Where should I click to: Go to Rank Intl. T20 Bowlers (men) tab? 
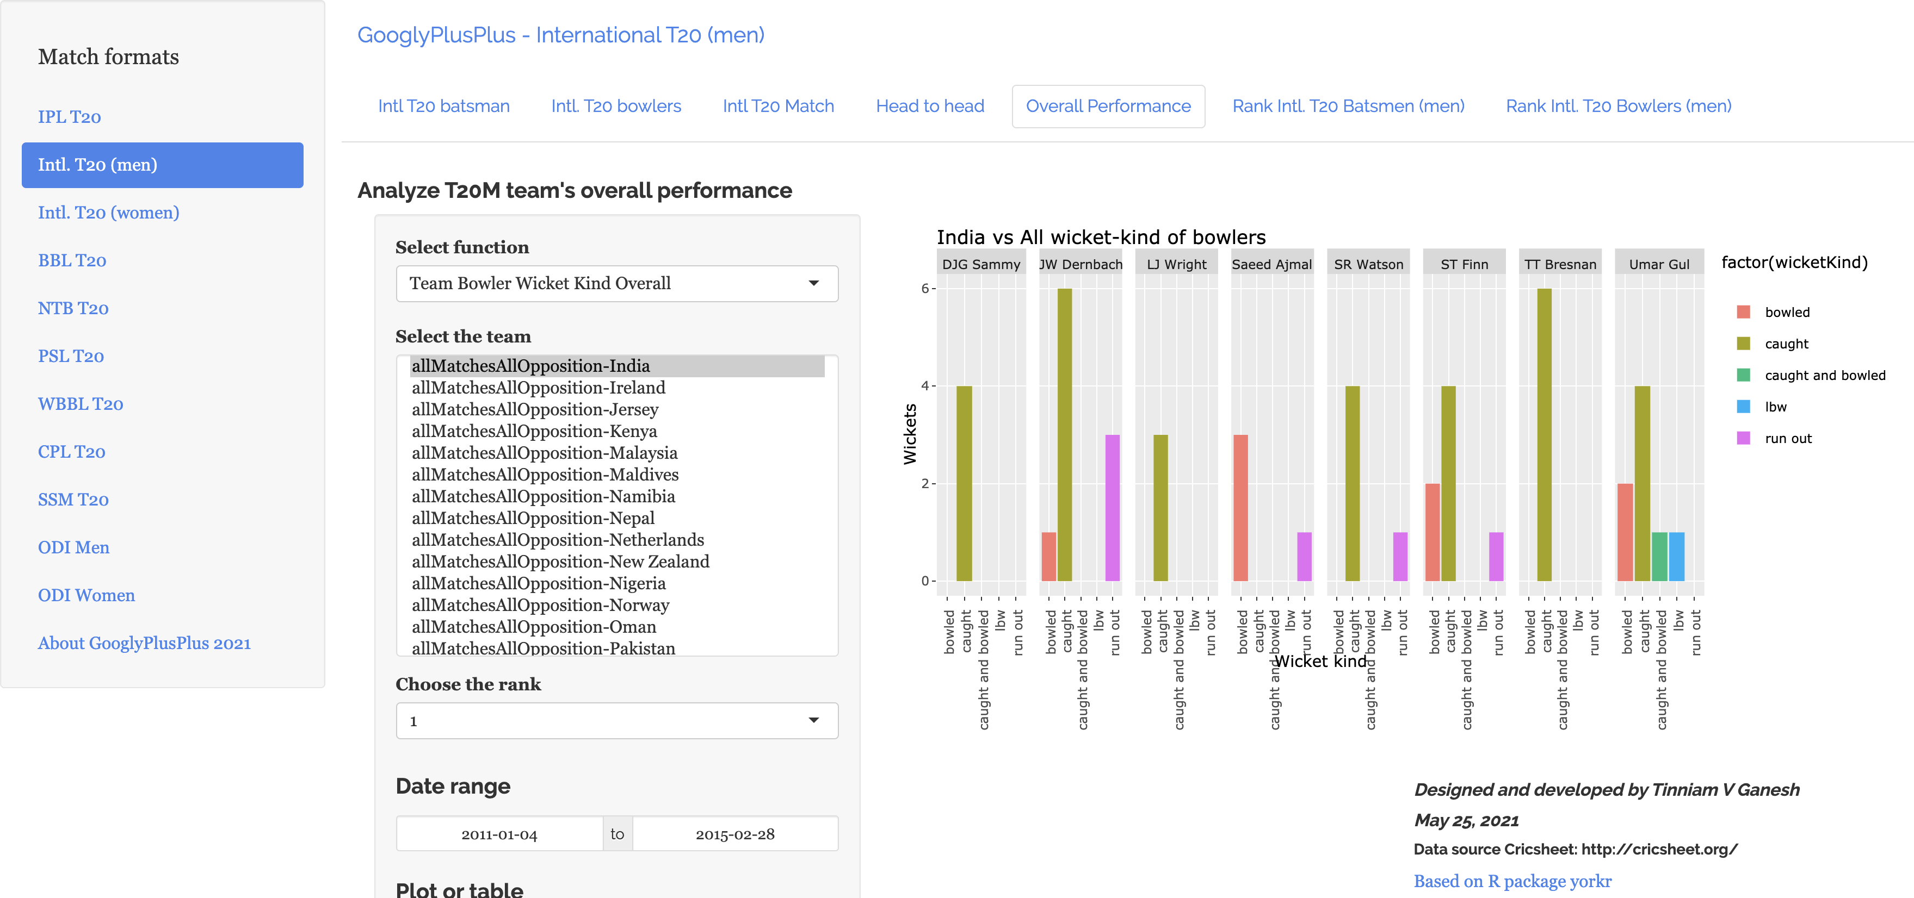pos(1617,106)
